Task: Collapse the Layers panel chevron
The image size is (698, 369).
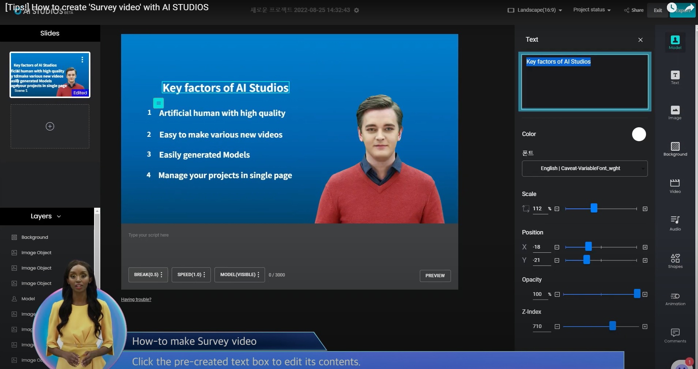Action: tap(59, 216)
